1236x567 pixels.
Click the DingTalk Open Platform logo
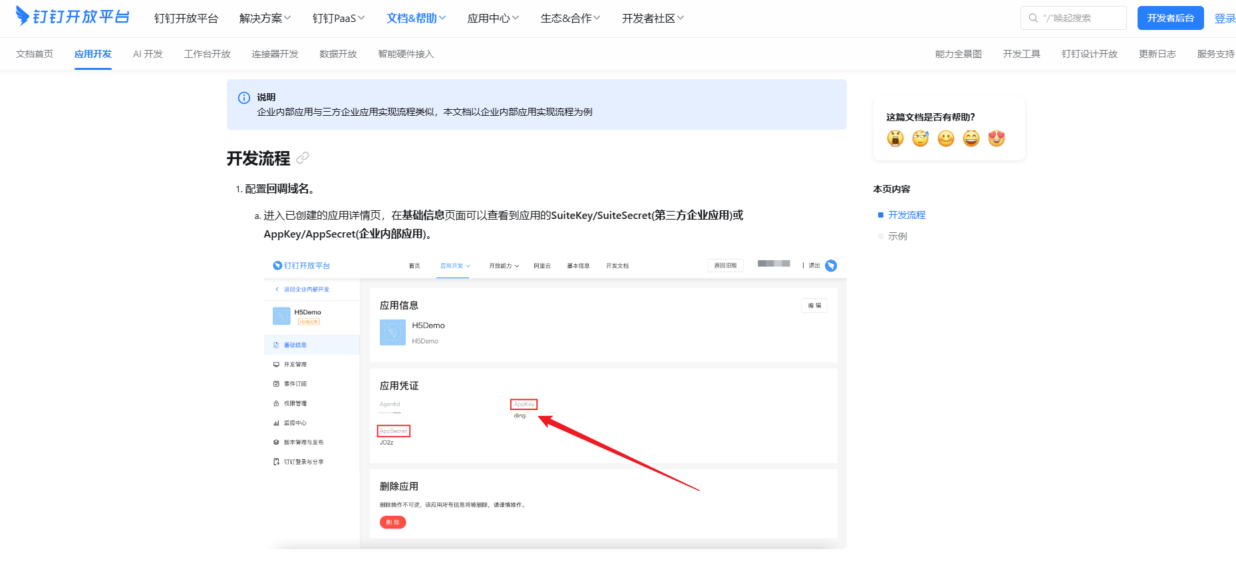point(72,17)
